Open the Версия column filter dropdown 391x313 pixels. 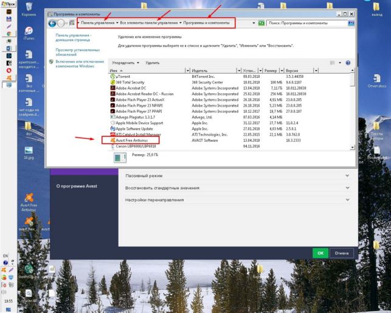pos(316,71)
